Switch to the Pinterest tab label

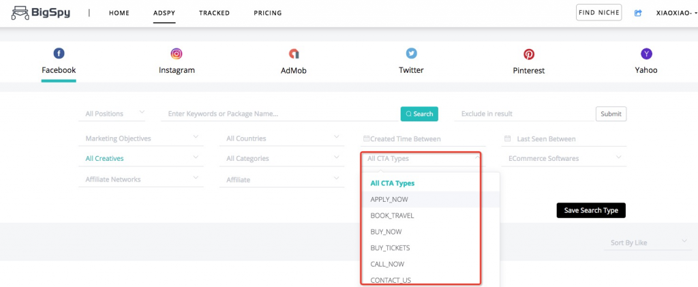pos(529,71)
